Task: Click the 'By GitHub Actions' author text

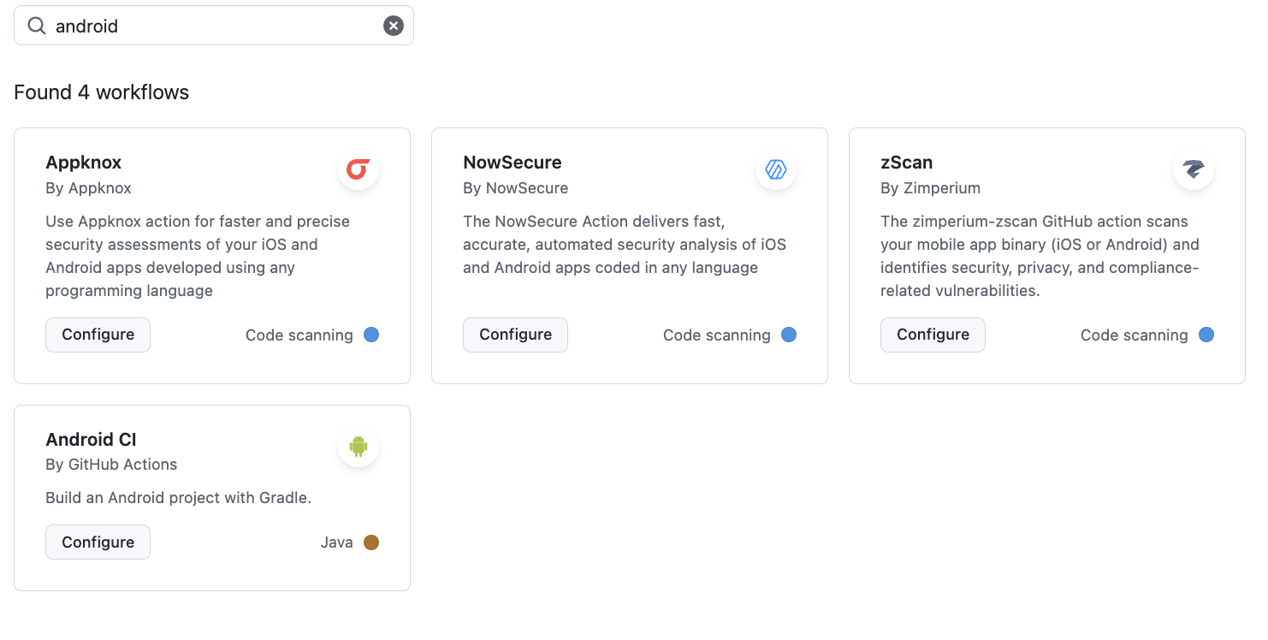Action: (111, 465)
